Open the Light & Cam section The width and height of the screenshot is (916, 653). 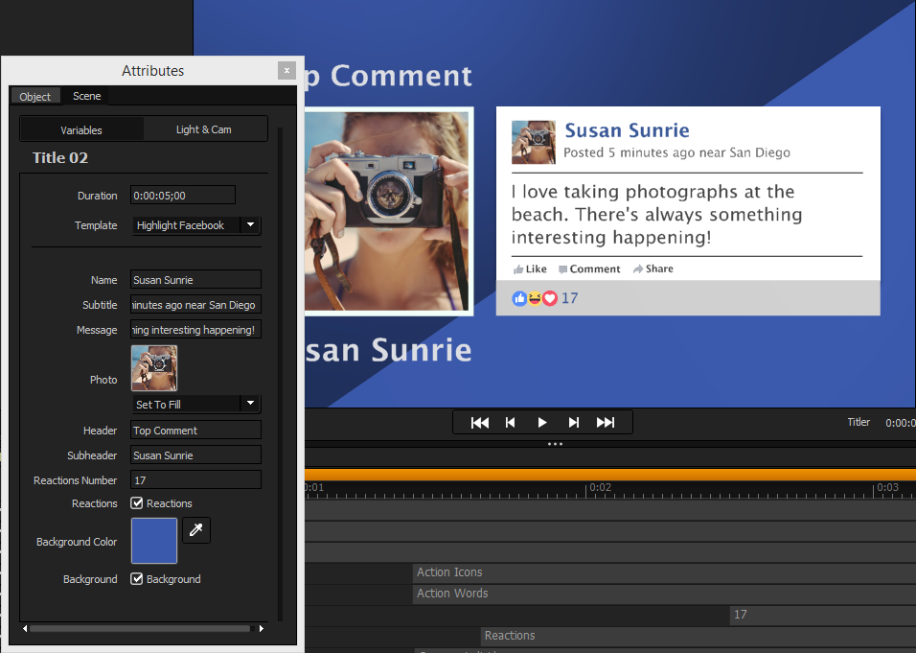pyautogui.click(x=204, y=129)
